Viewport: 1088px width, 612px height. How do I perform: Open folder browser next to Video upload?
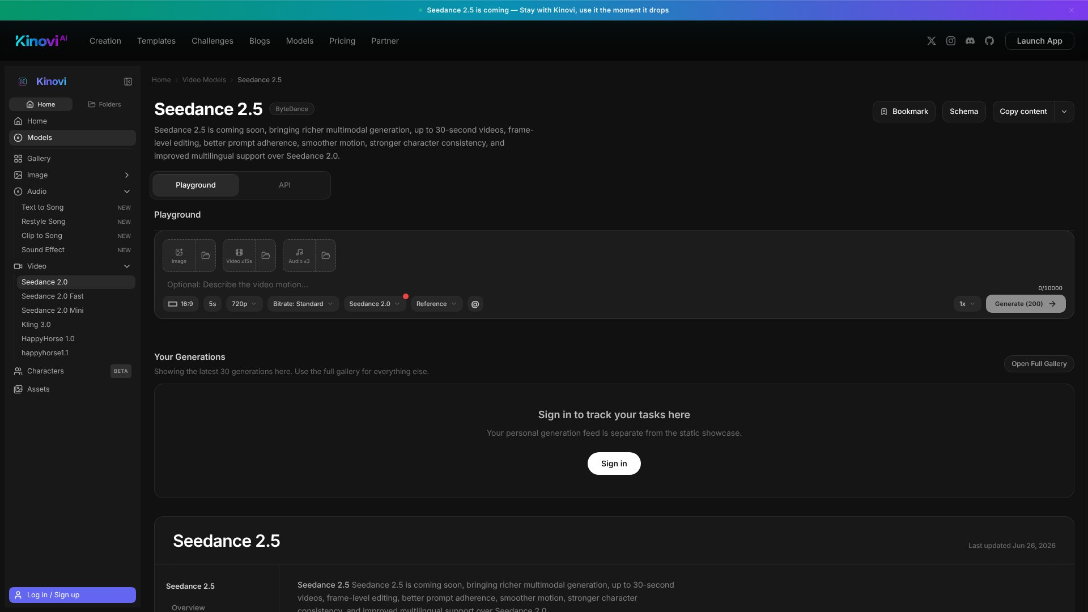point(266,256)
